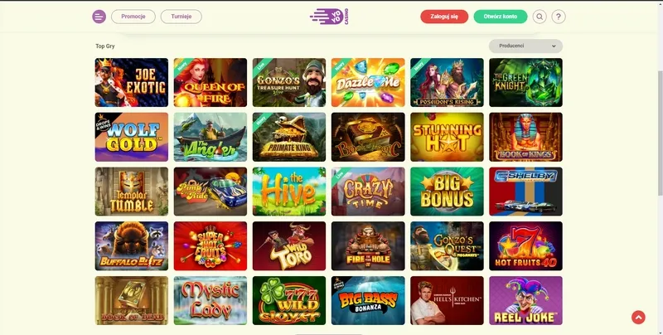Click the Otwórz konto button
This screenshot has width=663, height=335.
[501, 17]
